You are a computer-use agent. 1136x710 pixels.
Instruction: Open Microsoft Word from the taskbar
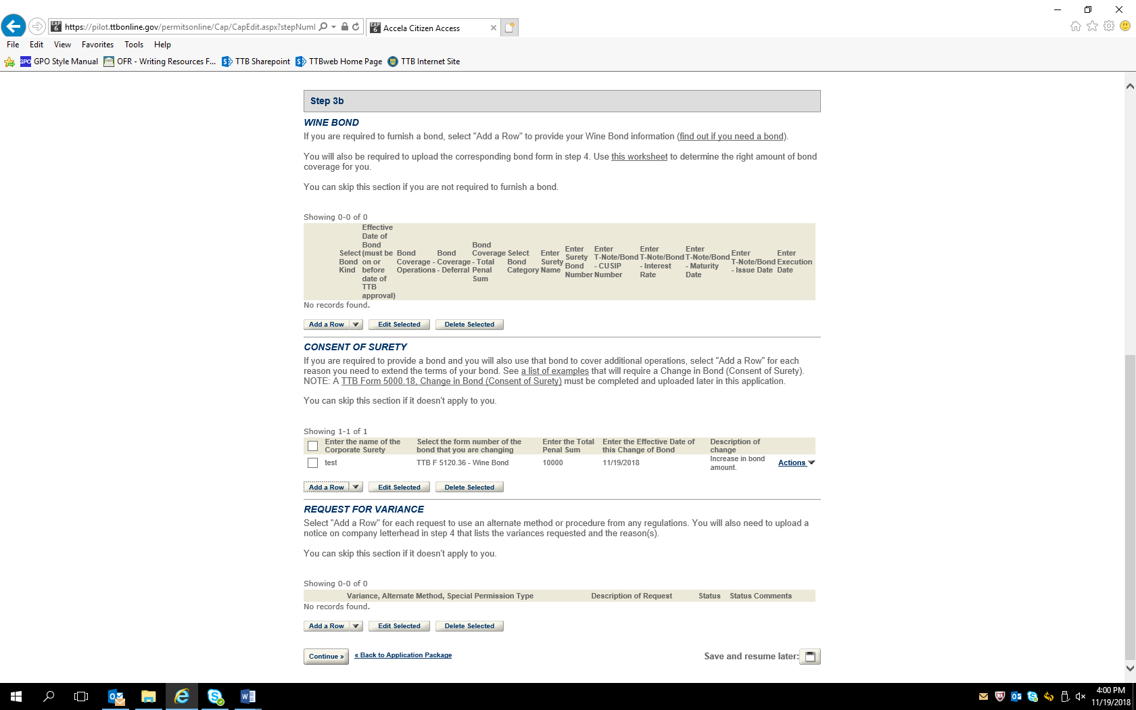[x=247, y=696]
